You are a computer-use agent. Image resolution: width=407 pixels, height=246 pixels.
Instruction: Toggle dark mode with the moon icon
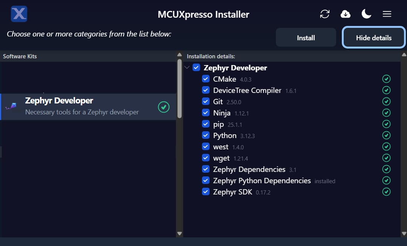[x=366, y=14]
